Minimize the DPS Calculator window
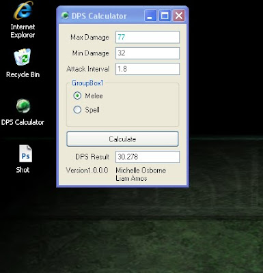Screen dimensions: 263x273 pyautogui.click(x=150, y=16)
